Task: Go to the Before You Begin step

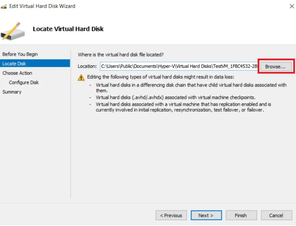Action: (20, 54)
